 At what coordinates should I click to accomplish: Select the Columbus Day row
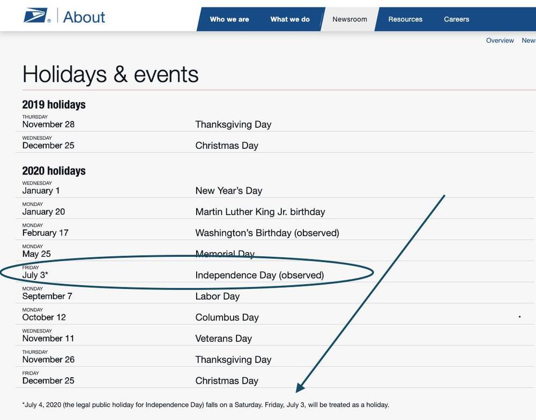point(274,314)
